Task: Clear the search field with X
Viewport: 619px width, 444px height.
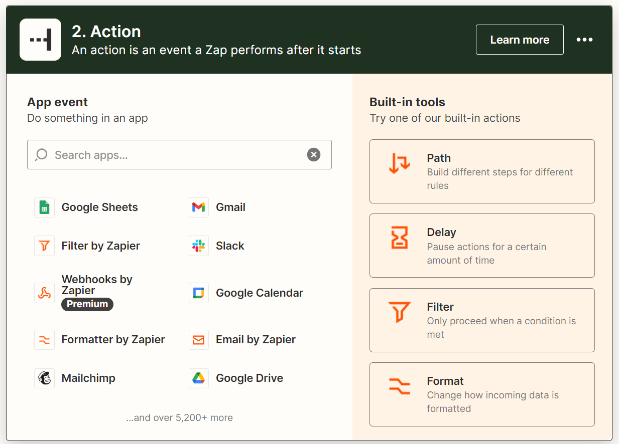Action: tap(314, 155)
